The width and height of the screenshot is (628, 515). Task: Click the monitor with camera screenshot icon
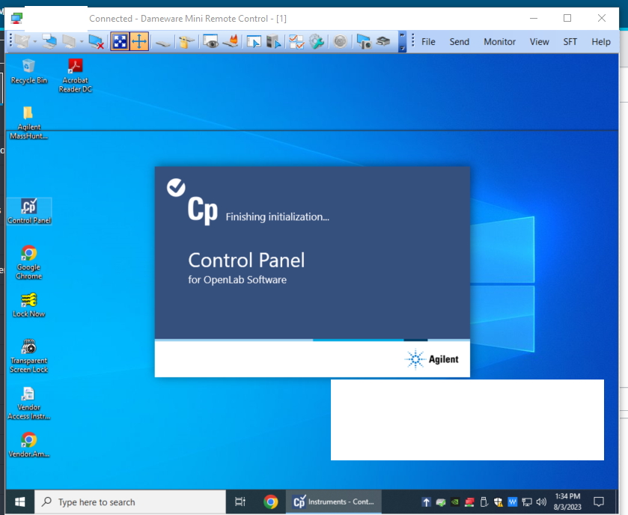(x=364, y=42)
